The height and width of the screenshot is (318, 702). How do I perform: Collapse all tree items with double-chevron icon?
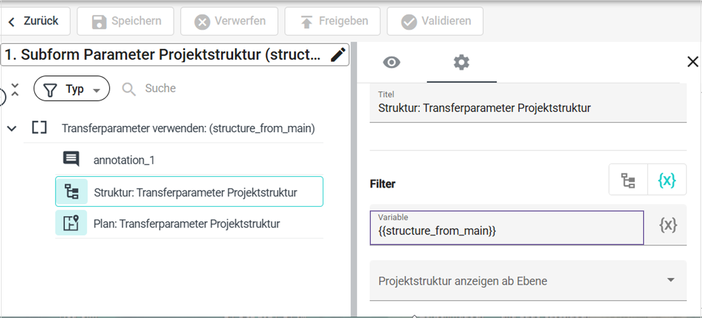15,90
